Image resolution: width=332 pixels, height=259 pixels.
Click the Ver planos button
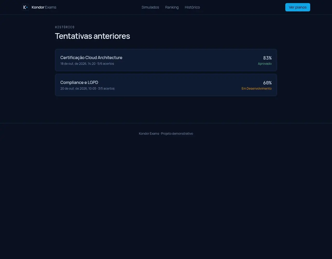click(x=298, y=7)
